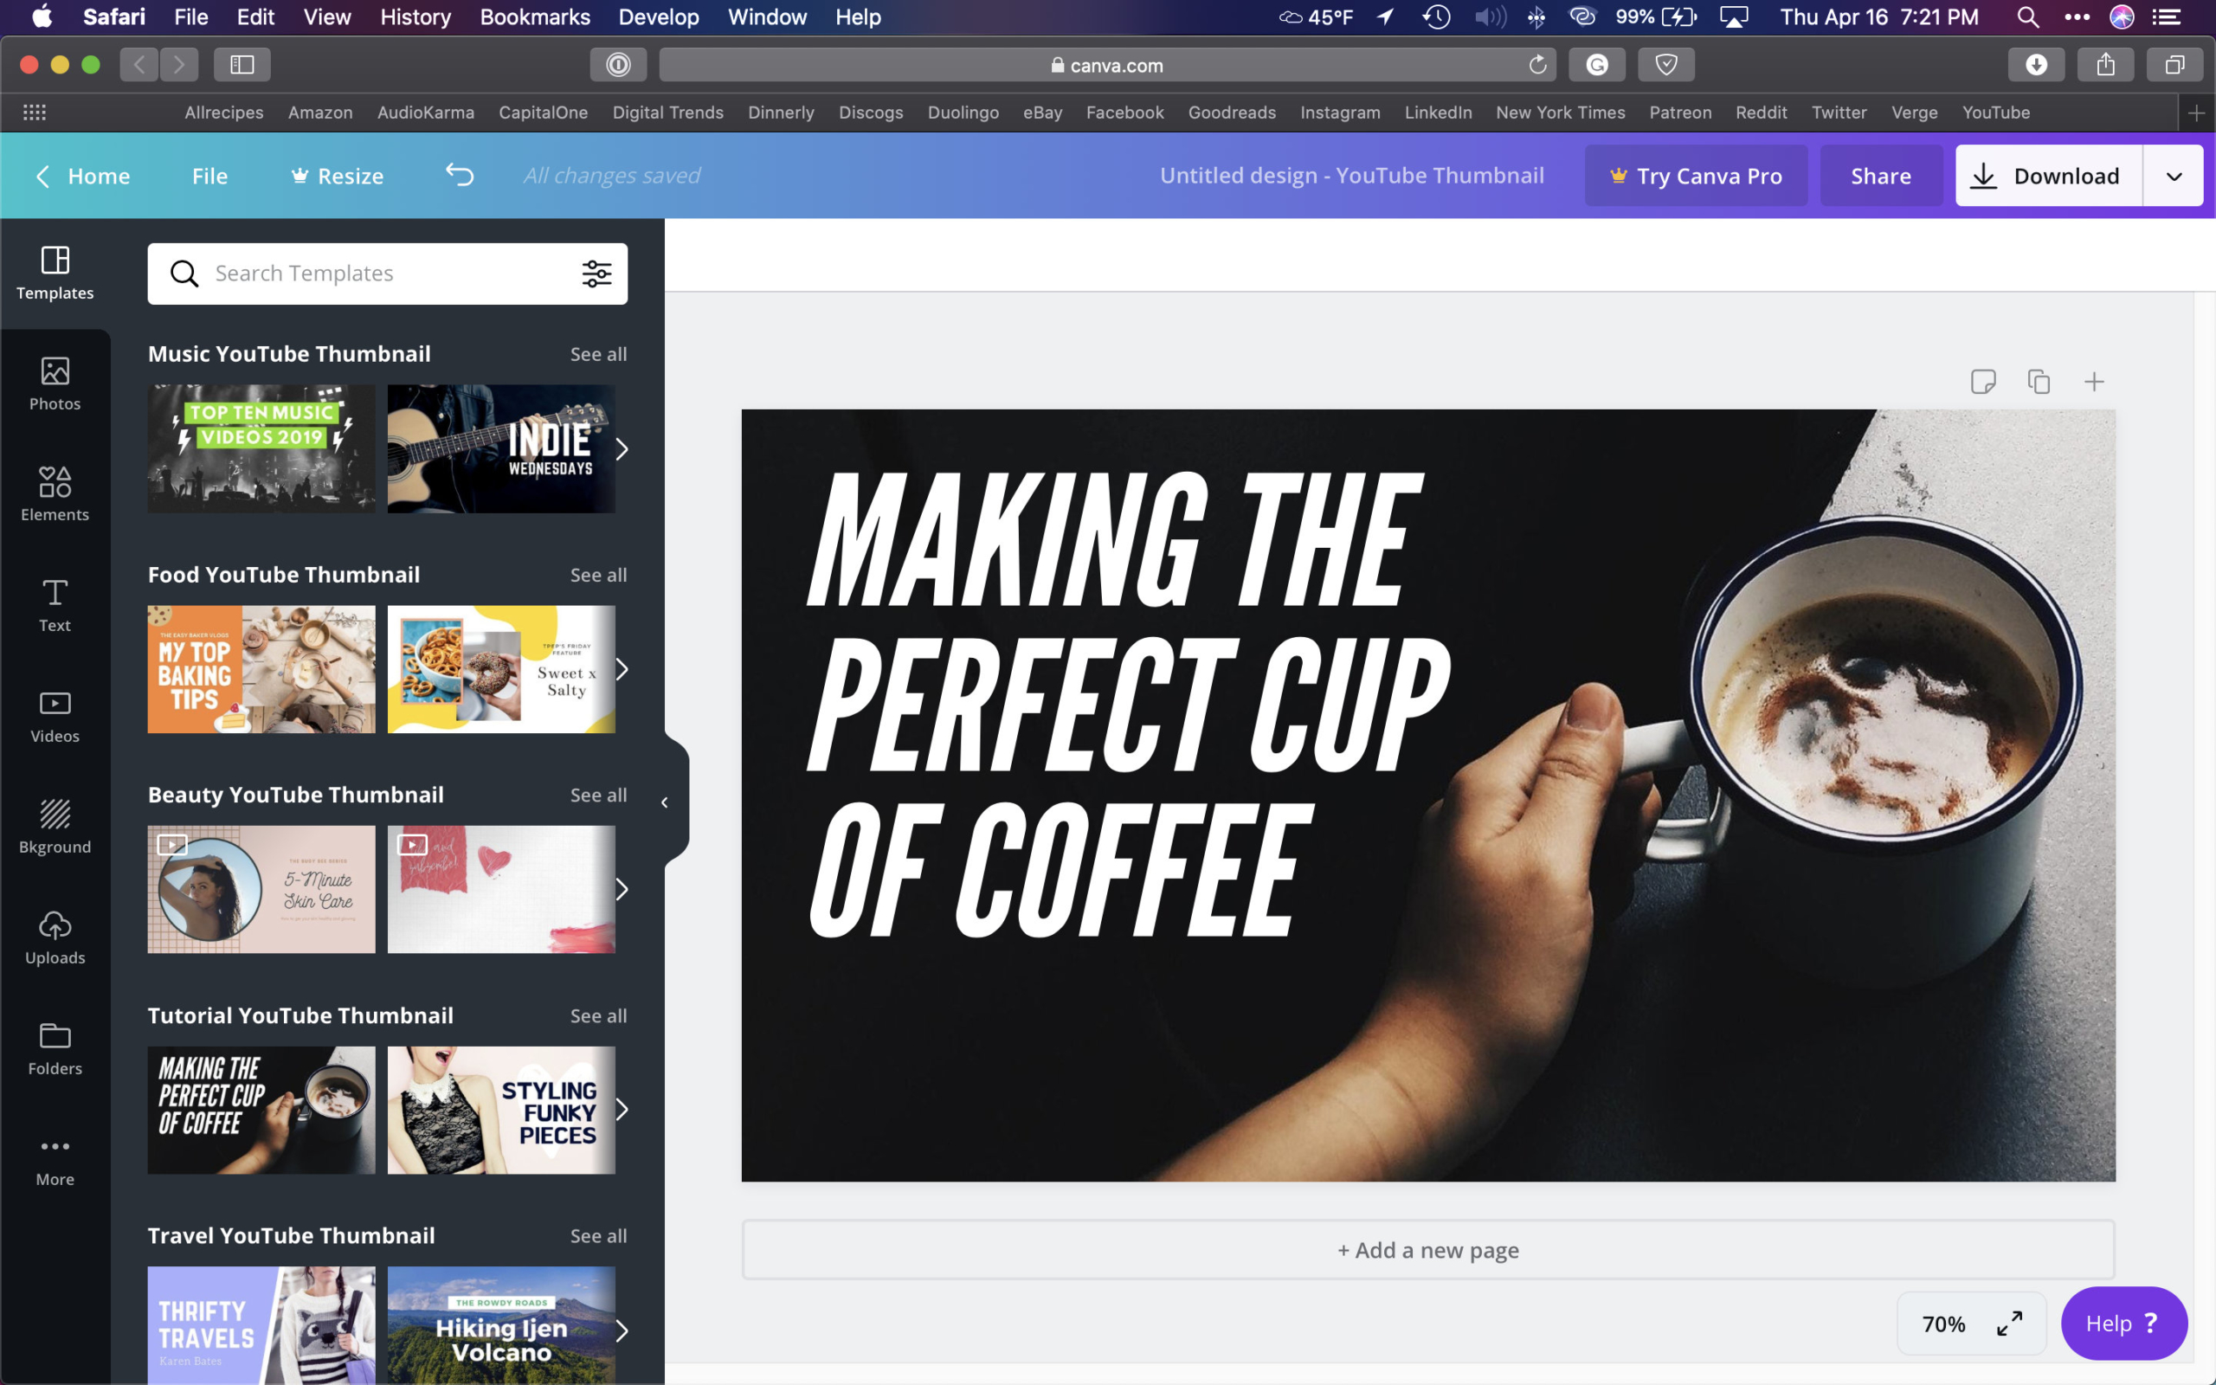The image size is (2216, 1385).
Task: Open the Share menu
Action: point(1879,176)
